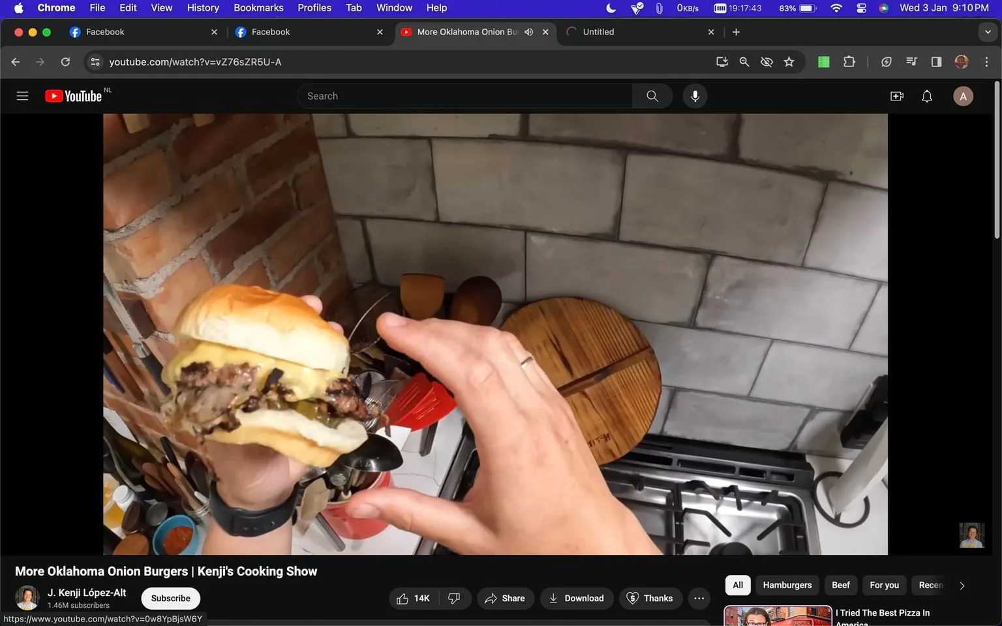Open channel avatar beside Subscribe
This screenshot has width=1002, height=626.
27,597
